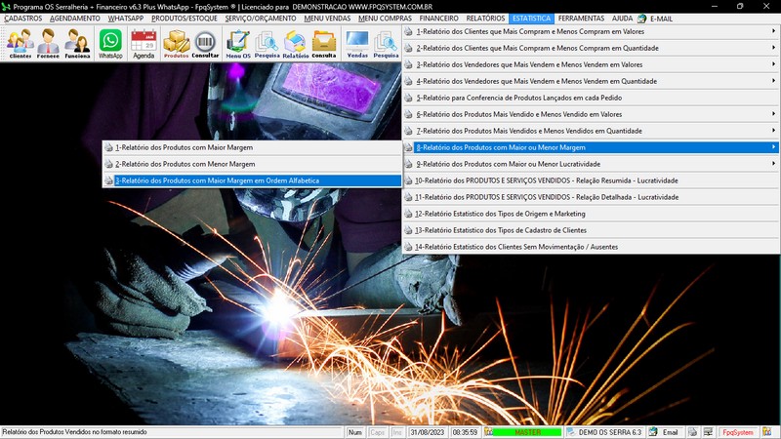The height and width of the screenshot is (439, 781).
Task: Open the Funciona employees icon
Action: [x=77, y=44]
